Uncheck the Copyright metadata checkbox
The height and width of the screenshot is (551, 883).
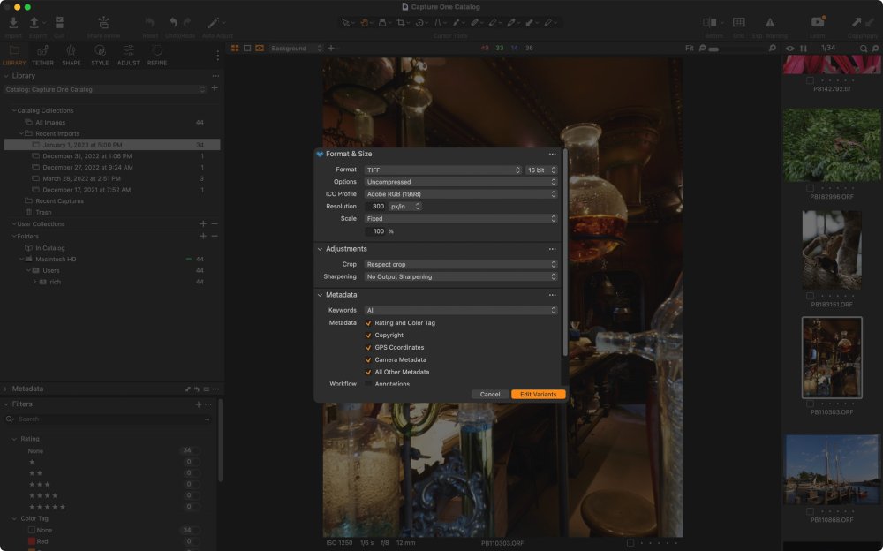tap(368, 336)
